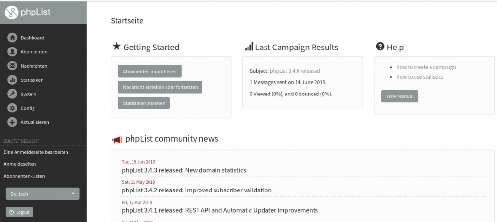Open the Dashboard menu item
The width and height of the screenshot is (497, 222).
pyautogui.click(x=33, y=38)
